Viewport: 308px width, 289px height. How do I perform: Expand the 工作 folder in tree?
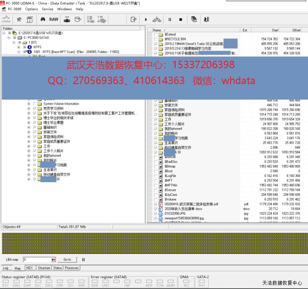coord(28,146)
